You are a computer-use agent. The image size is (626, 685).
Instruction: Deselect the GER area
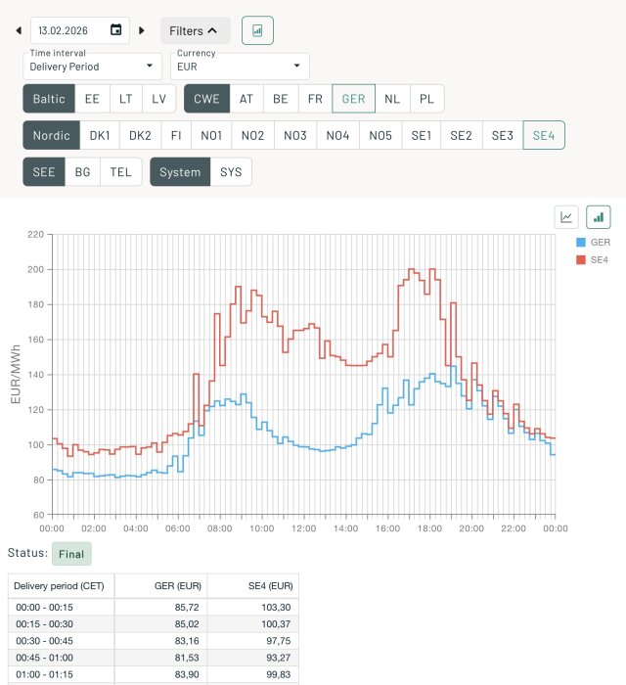click(354, 99)
